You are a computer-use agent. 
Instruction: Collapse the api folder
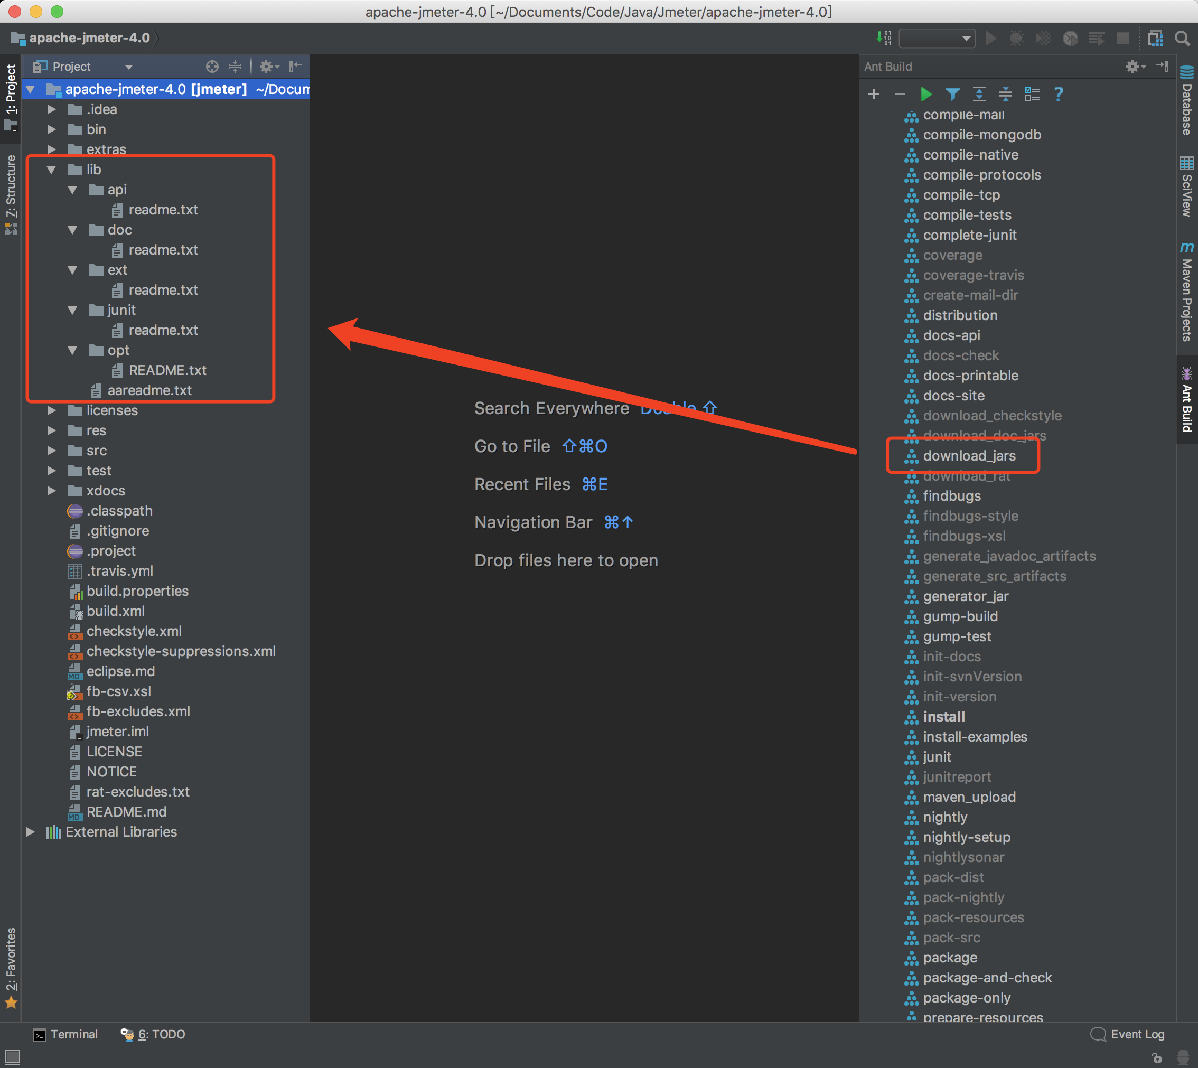[x=73, y=190]
